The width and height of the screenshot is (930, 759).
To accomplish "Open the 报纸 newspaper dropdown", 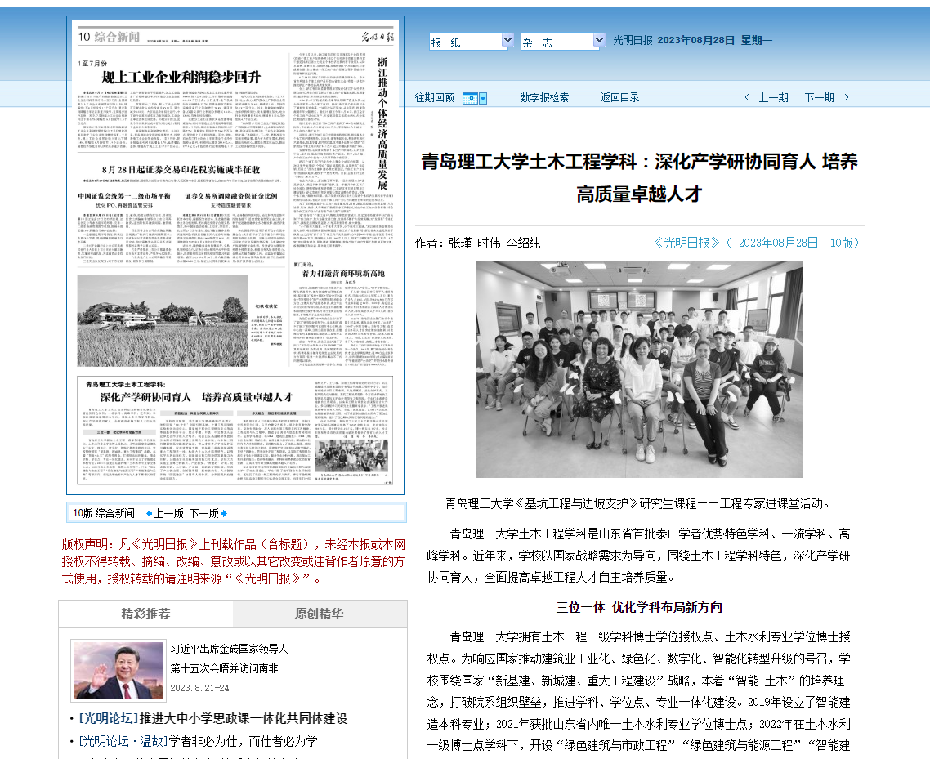I will (471, 41).
